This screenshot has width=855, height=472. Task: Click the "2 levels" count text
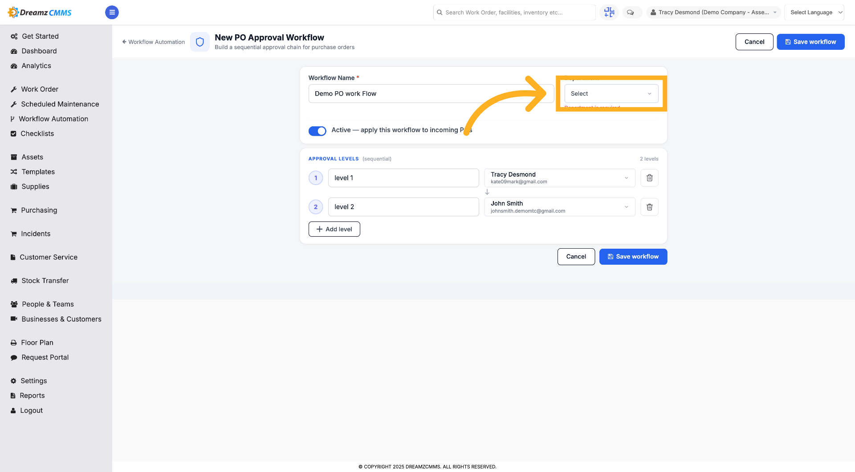649,159
